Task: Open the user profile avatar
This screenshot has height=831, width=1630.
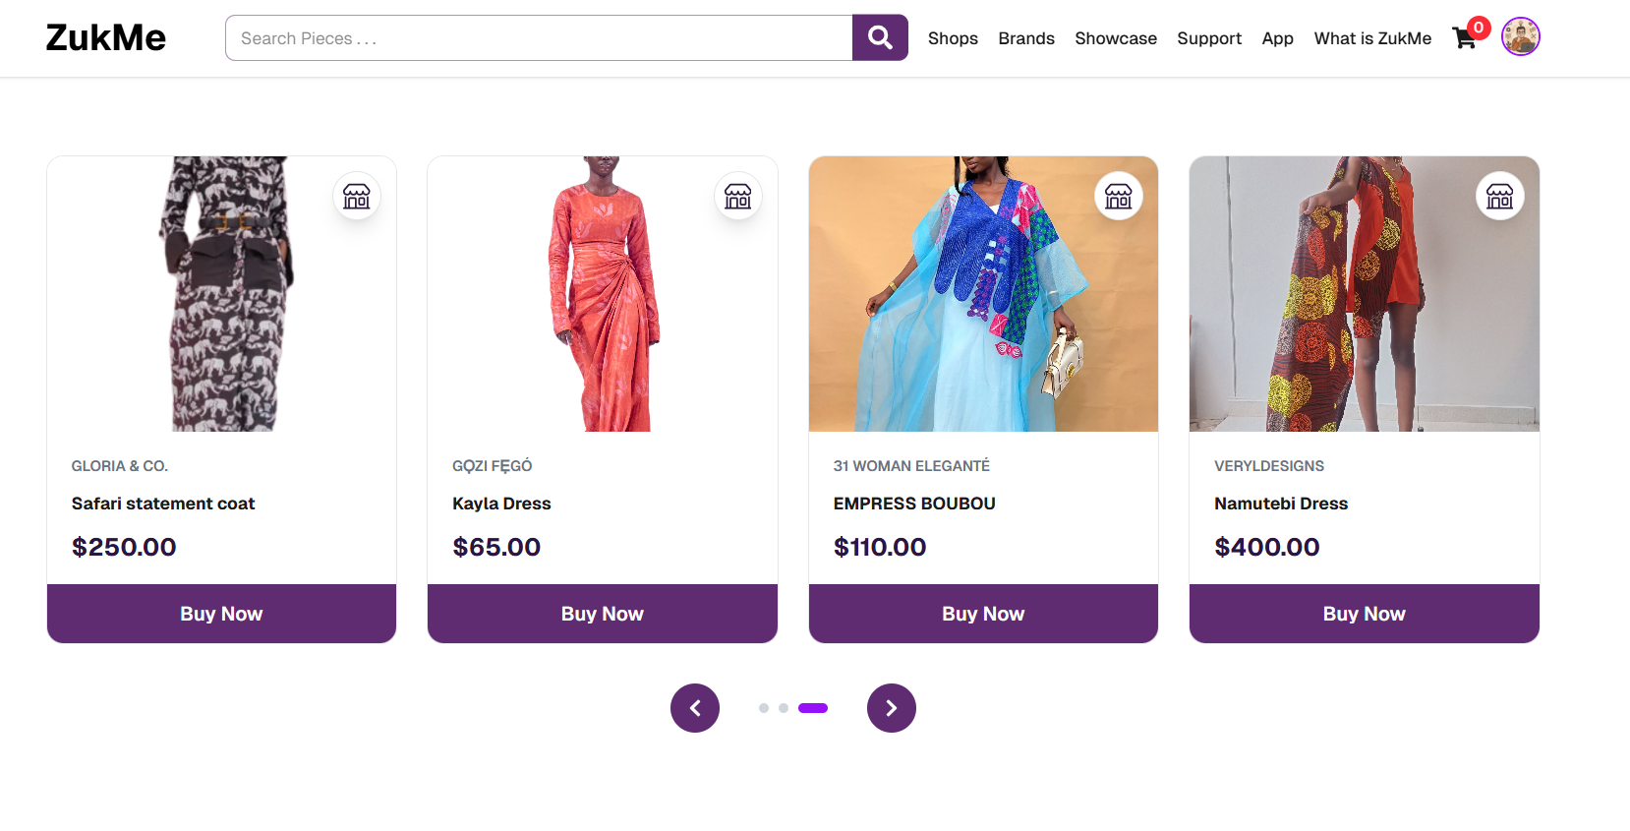Action: click(x=1520, y=37)
